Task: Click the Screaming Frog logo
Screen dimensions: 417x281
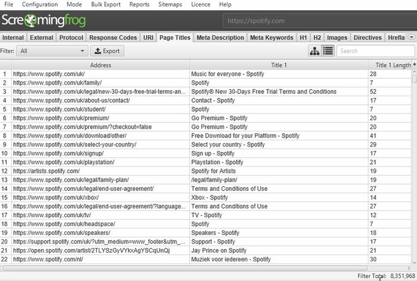Action: (x=44, y=20)
